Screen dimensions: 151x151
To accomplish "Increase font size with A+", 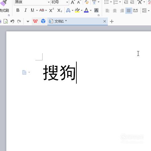I will tap(73, 2).
